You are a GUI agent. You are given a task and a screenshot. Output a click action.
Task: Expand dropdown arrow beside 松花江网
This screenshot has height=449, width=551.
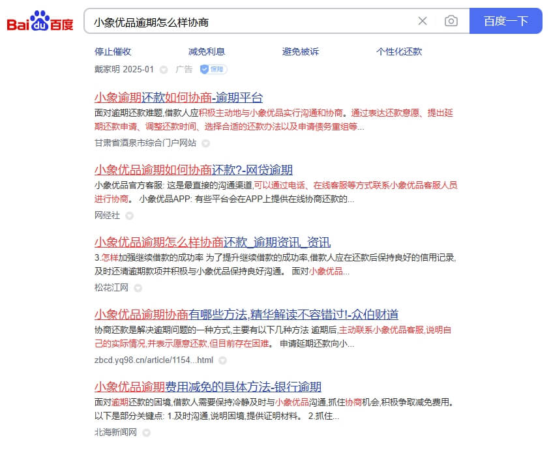(x=138, y=287)
